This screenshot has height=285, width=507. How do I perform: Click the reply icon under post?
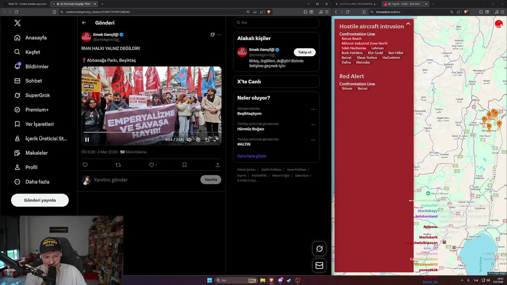[x=85, y=165]
